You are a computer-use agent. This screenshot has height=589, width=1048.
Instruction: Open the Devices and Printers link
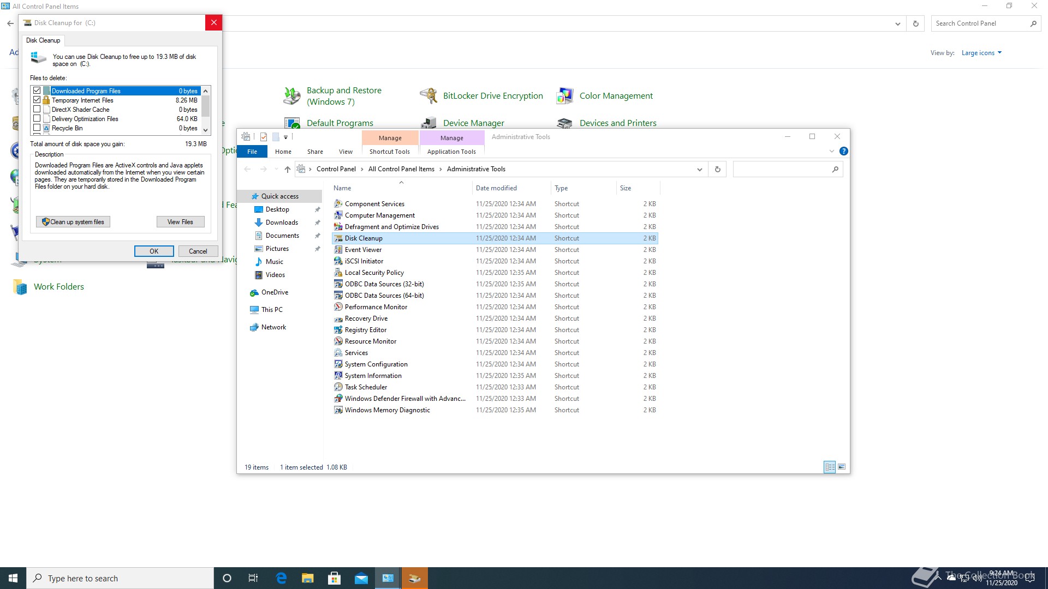(618, 123)
